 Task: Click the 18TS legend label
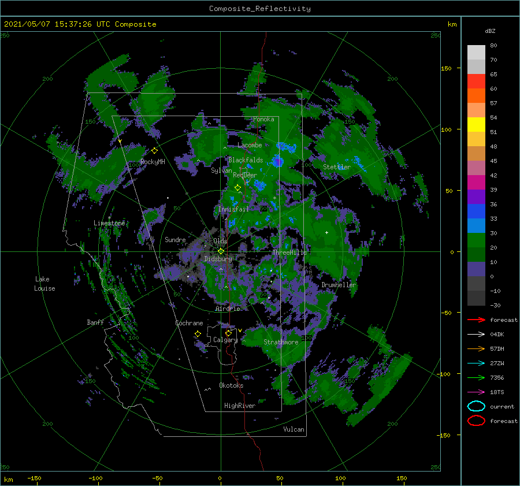pyautogui.click(x=497, y=392)
